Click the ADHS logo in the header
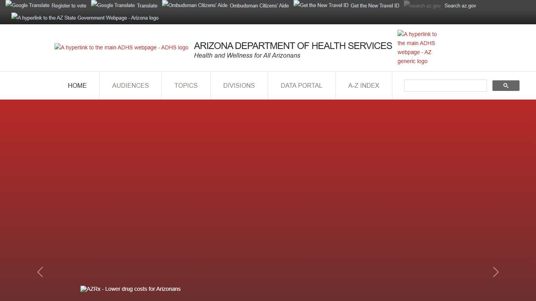Viewport: 536px width, 301px height. pyautogui.click(x=121, y=47)
